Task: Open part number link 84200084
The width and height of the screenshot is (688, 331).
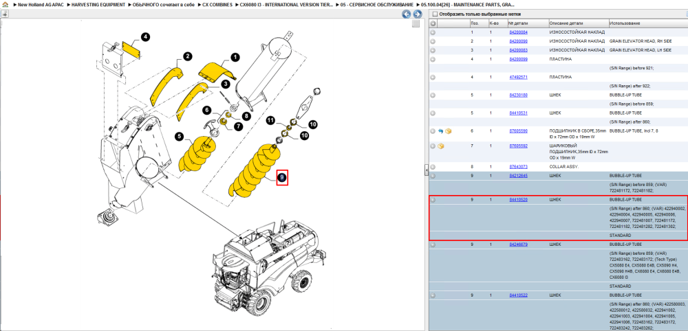Action: [x=518, y=32]
